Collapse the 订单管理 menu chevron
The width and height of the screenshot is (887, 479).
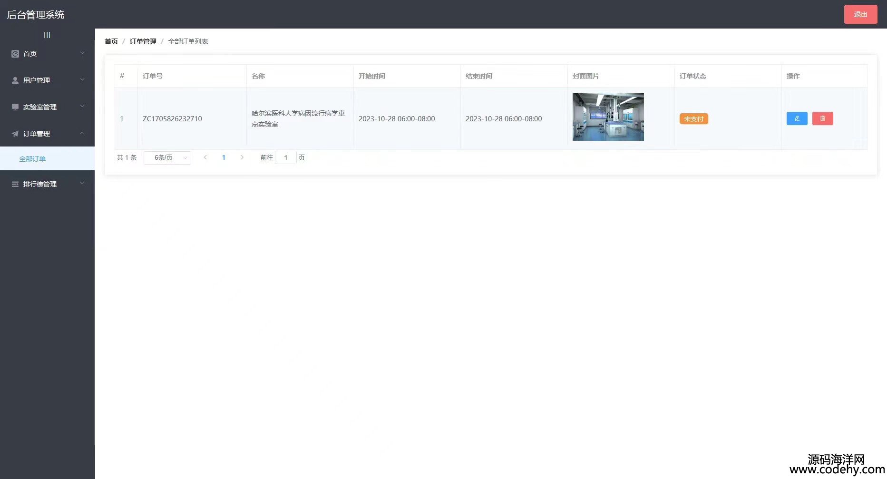[x=82, y=133]
